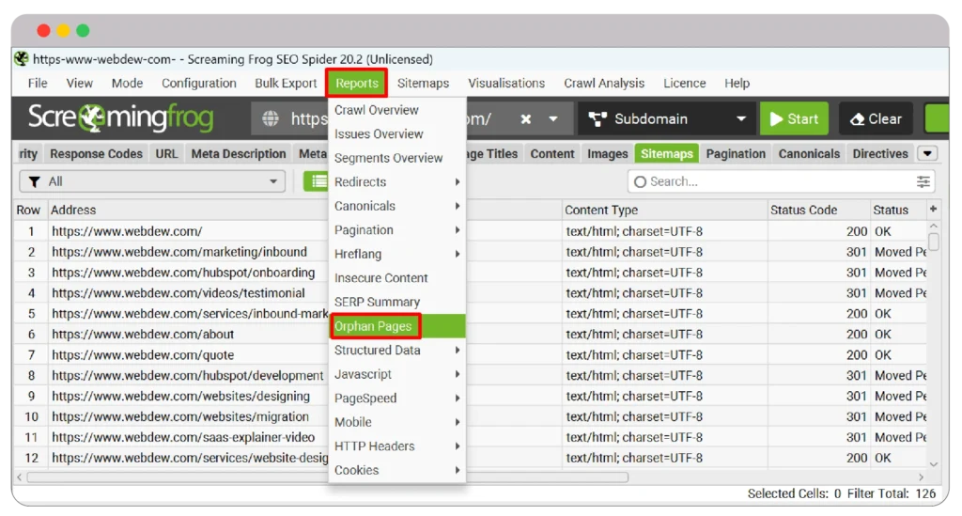
Task: Expand the Structured Data submenu
Action: point(397,350)
